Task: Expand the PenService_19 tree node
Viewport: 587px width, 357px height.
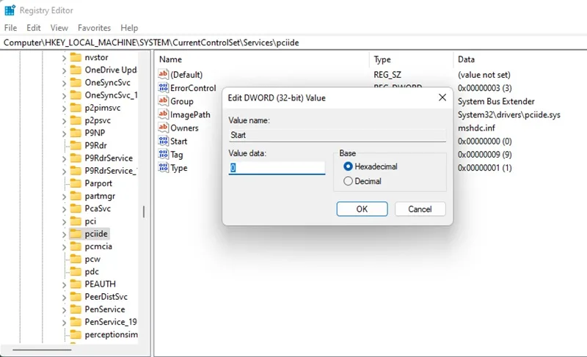Action: (64, 323)
